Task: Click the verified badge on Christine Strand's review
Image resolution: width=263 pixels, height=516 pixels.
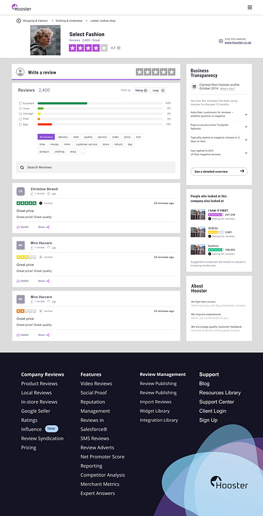Action: coord(41,203)
